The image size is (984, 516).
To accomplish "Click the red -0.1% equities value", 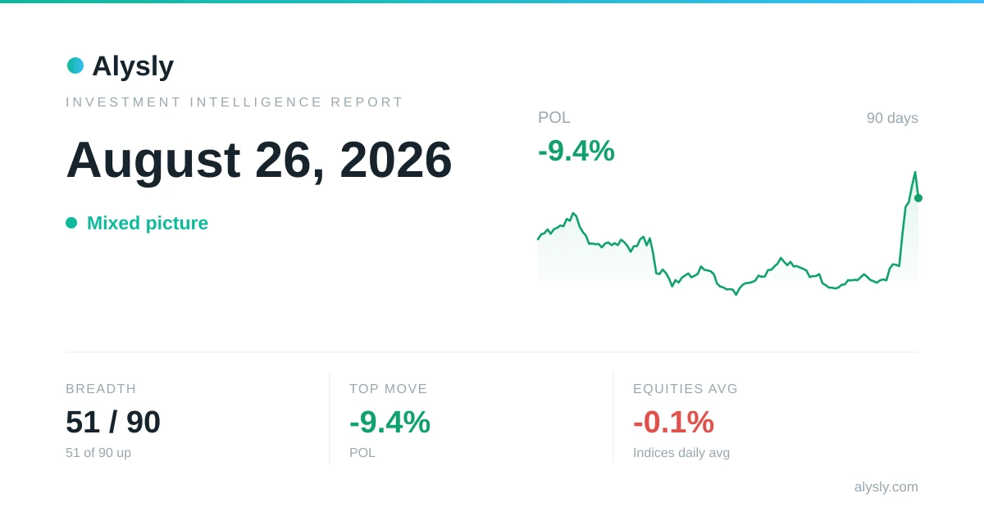I will click(673, 422).
